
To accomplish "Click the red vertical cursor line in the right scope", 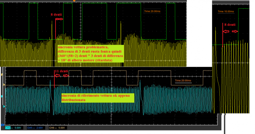I will point(222,38).
